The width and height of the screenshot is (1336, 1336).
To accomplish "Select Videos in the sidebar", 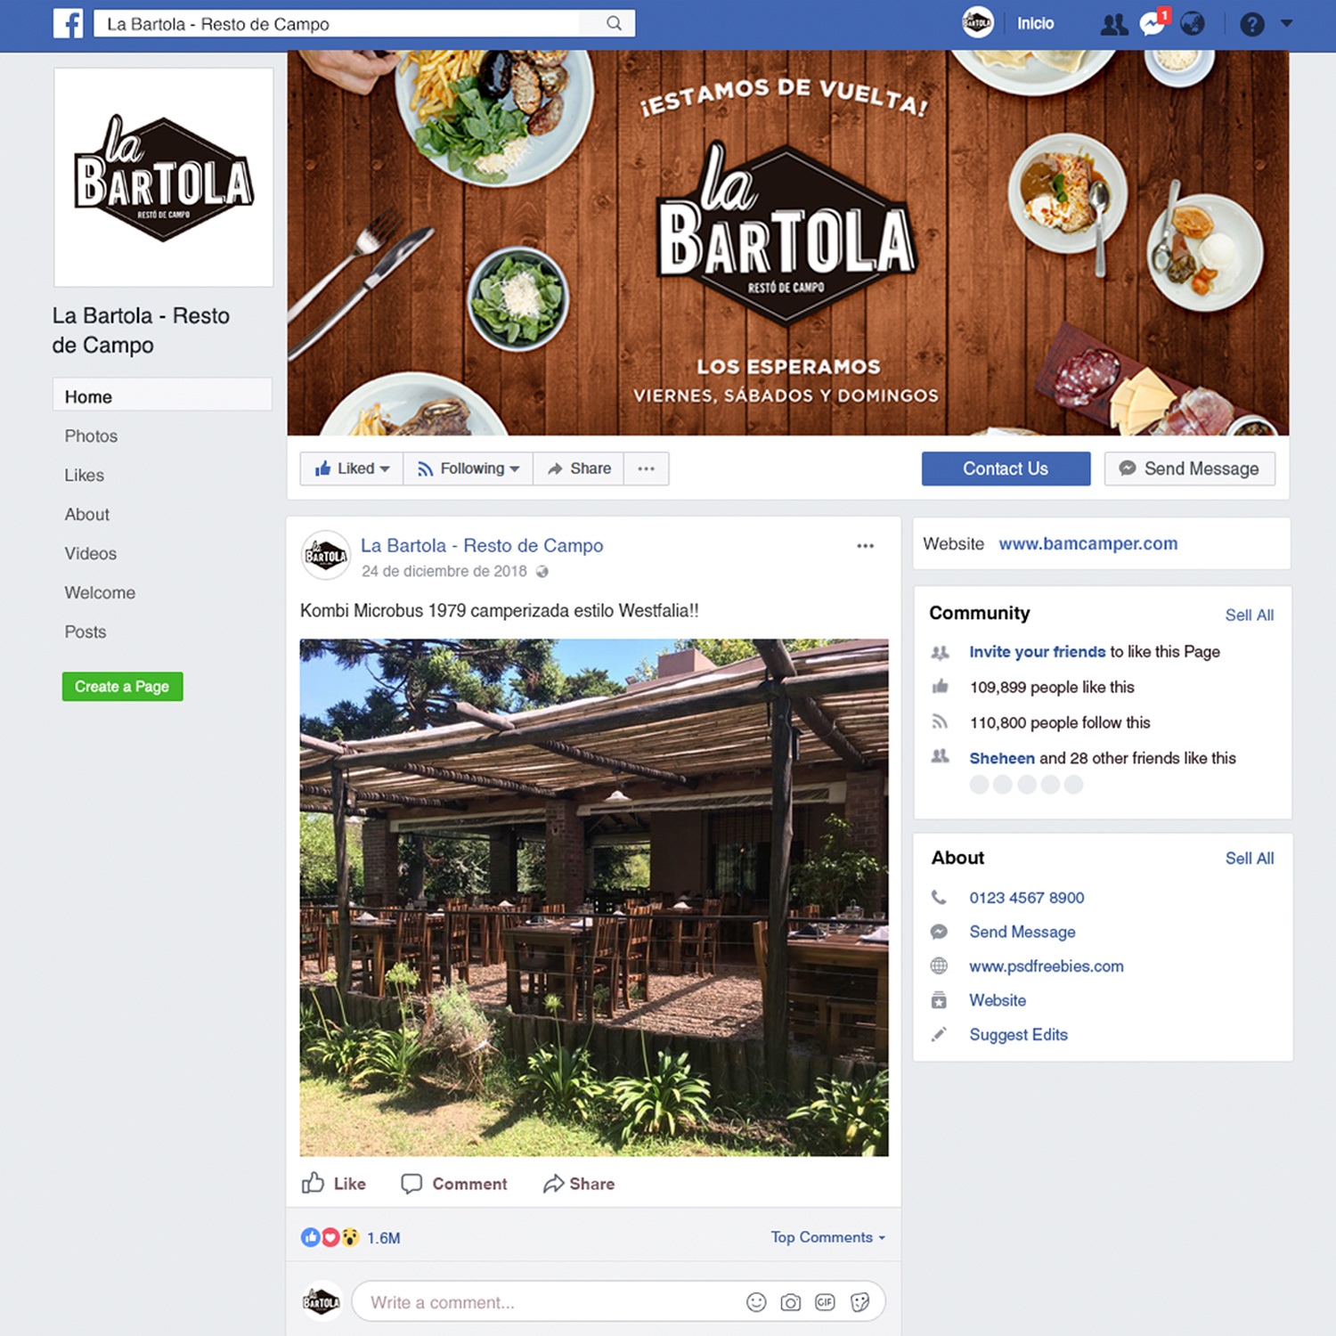I will coord(90,553).
